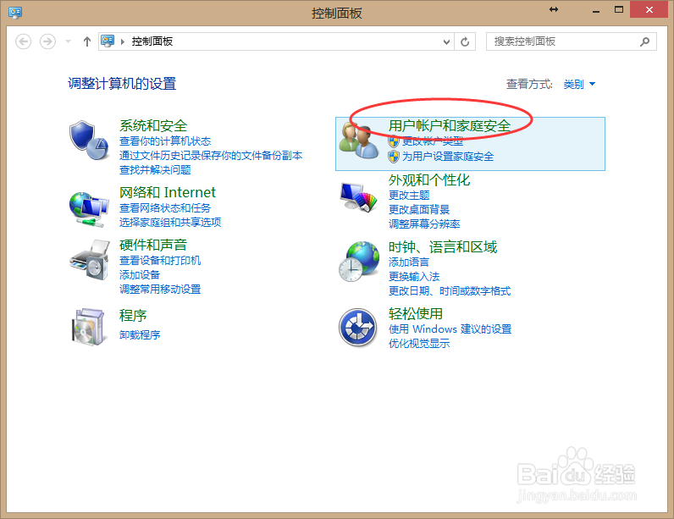The width and height of the screenshot is (674, 519).
Task: Expand the breadcrumb arrow before 控制面板
Action: click(123, 41)
